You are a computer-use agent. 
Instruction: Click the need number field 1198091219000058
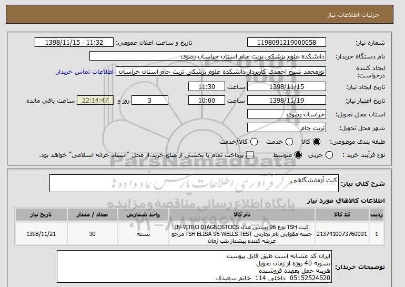287,43
